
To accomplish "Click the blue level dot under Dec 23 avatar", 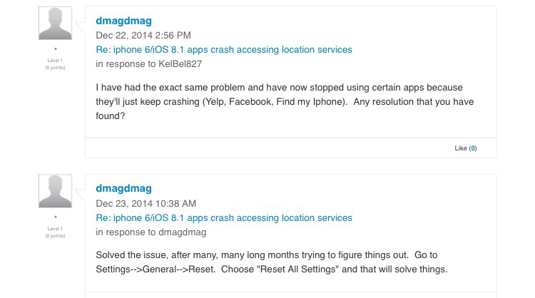I will click(55, 217).
